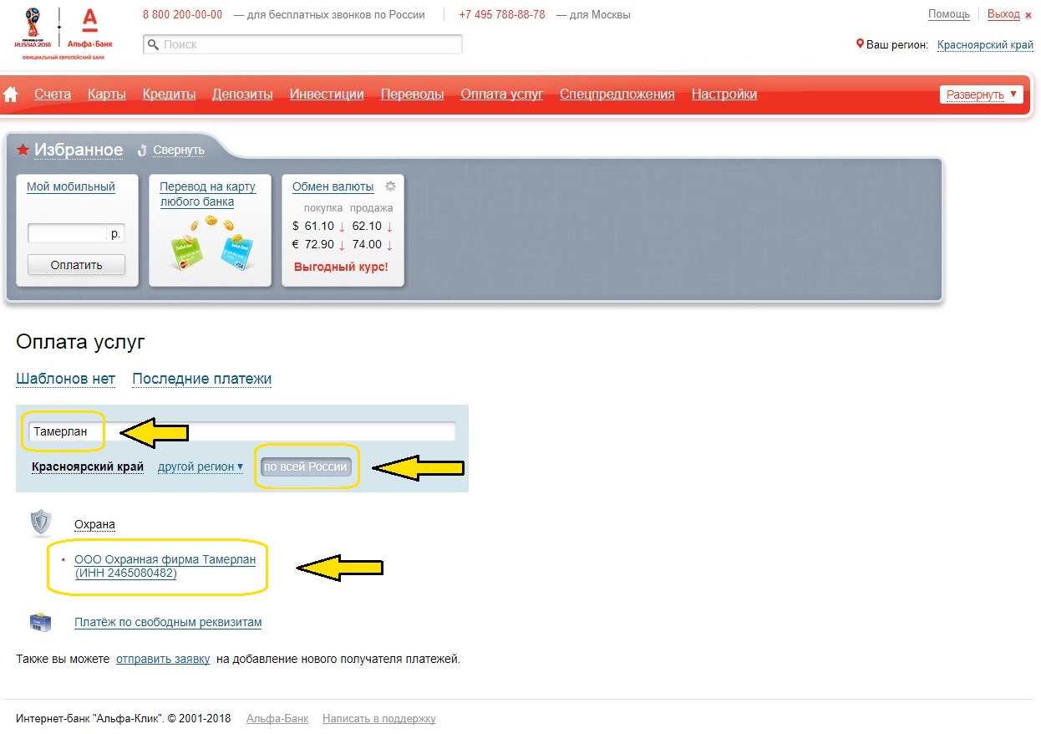Open the Переводы menu

click(412, 94)
